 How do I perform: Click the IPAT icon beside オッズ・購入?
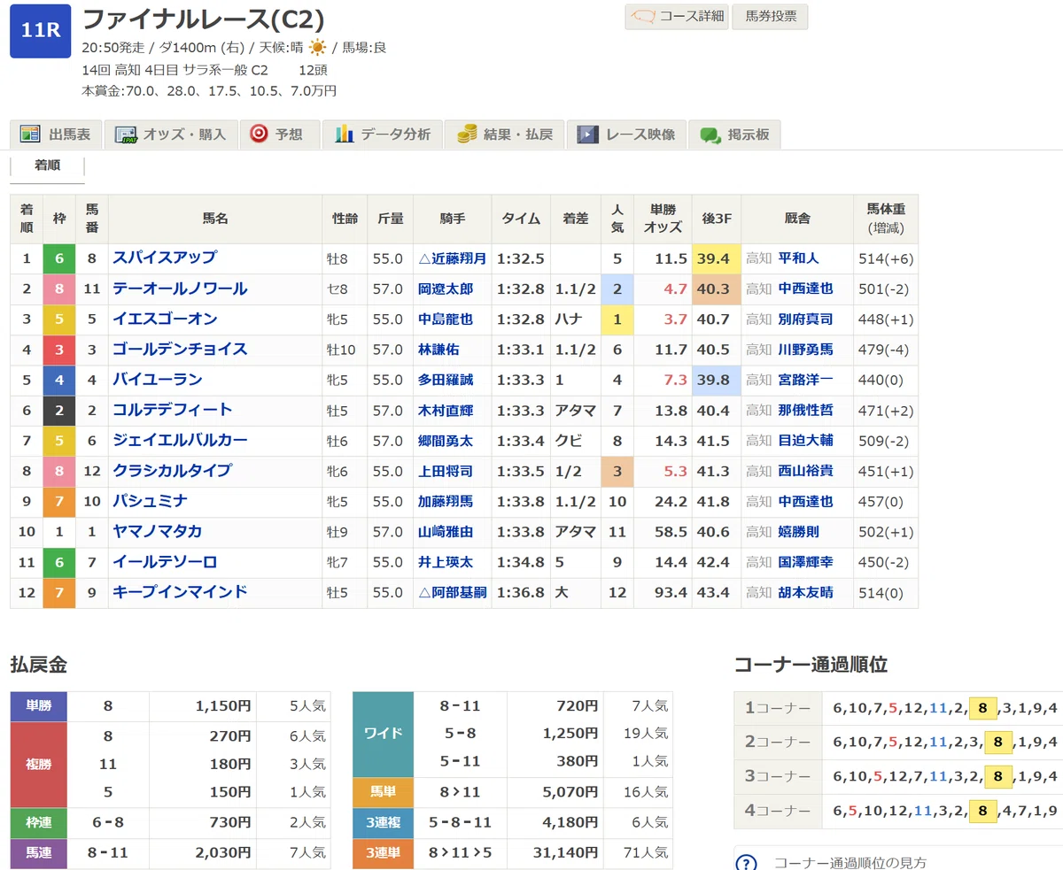pos(125,135)
